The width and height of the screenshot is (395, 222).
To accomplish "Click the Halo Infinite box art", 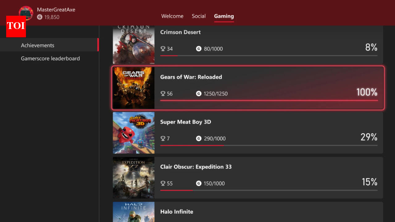I will coord(134,213).
